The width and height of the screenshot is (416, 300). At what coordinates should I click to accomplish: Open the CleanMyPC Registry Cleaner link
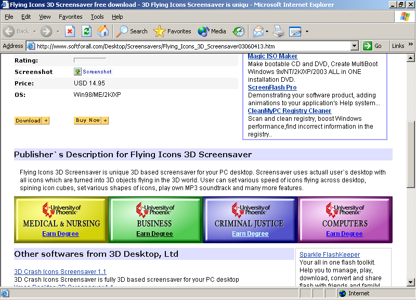click(x=290, y=111)
